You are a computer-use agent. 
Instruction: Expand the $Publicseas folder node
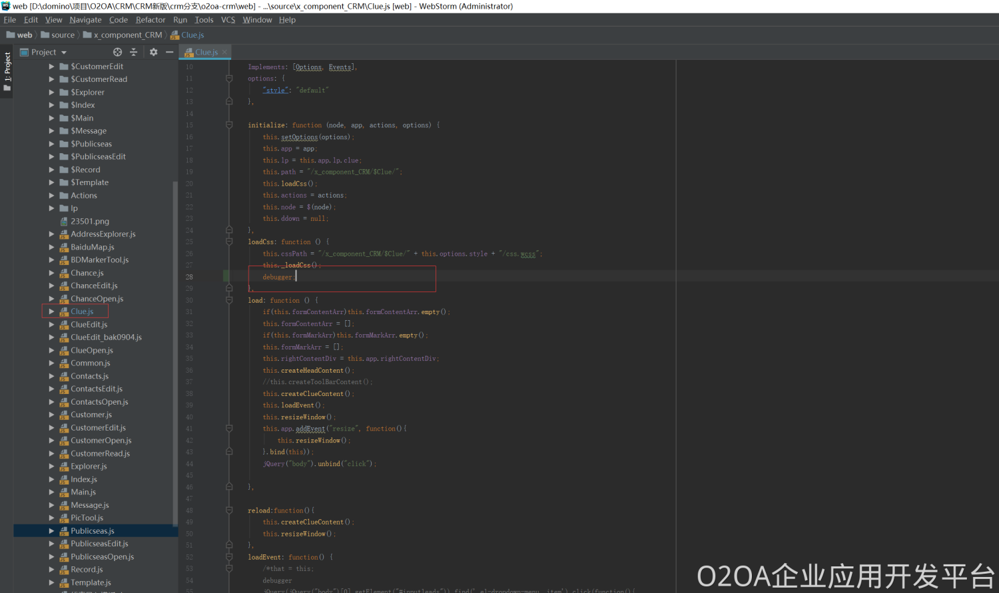51,144
